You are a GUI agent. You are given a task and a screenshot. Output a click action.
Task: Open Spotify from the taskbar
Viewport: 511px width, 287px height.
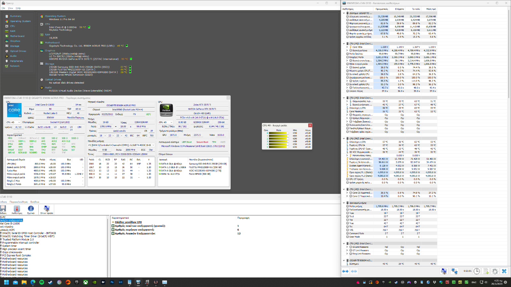(42, 282)
